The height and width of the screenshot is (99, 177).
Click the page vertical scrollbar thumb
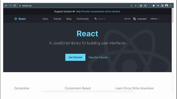click(173, 15)
